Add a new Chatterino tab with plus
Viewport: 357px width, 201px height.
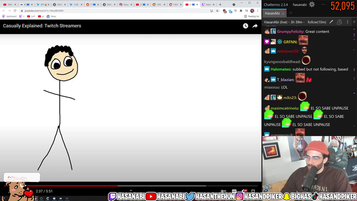coord(291,13)
